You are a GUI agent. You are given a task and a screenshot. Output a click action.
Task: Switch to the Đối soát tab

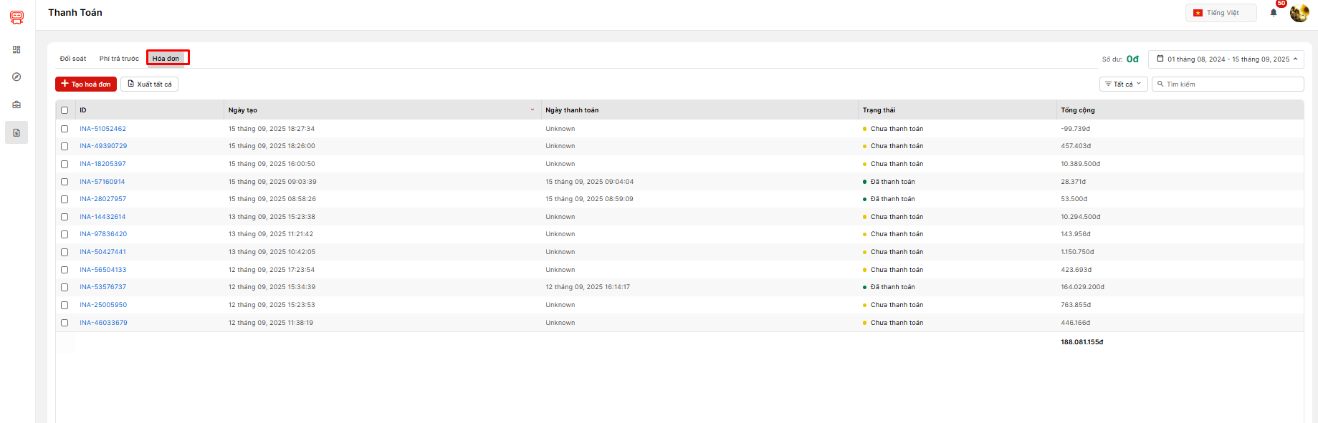73,59
